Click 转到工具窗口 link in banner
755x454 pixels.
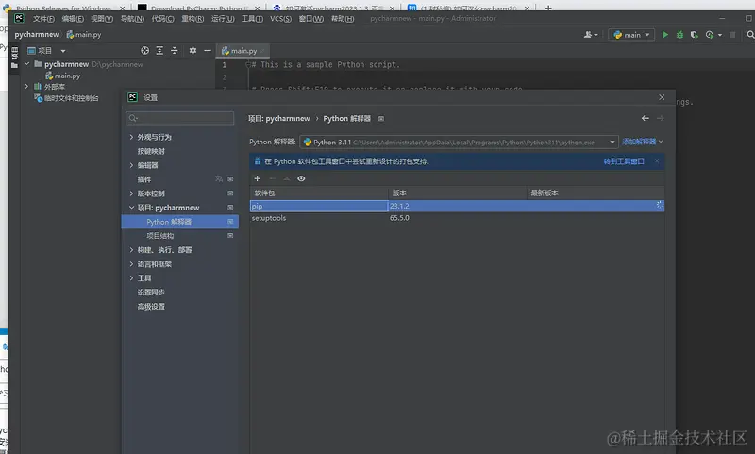click(624, 161)
